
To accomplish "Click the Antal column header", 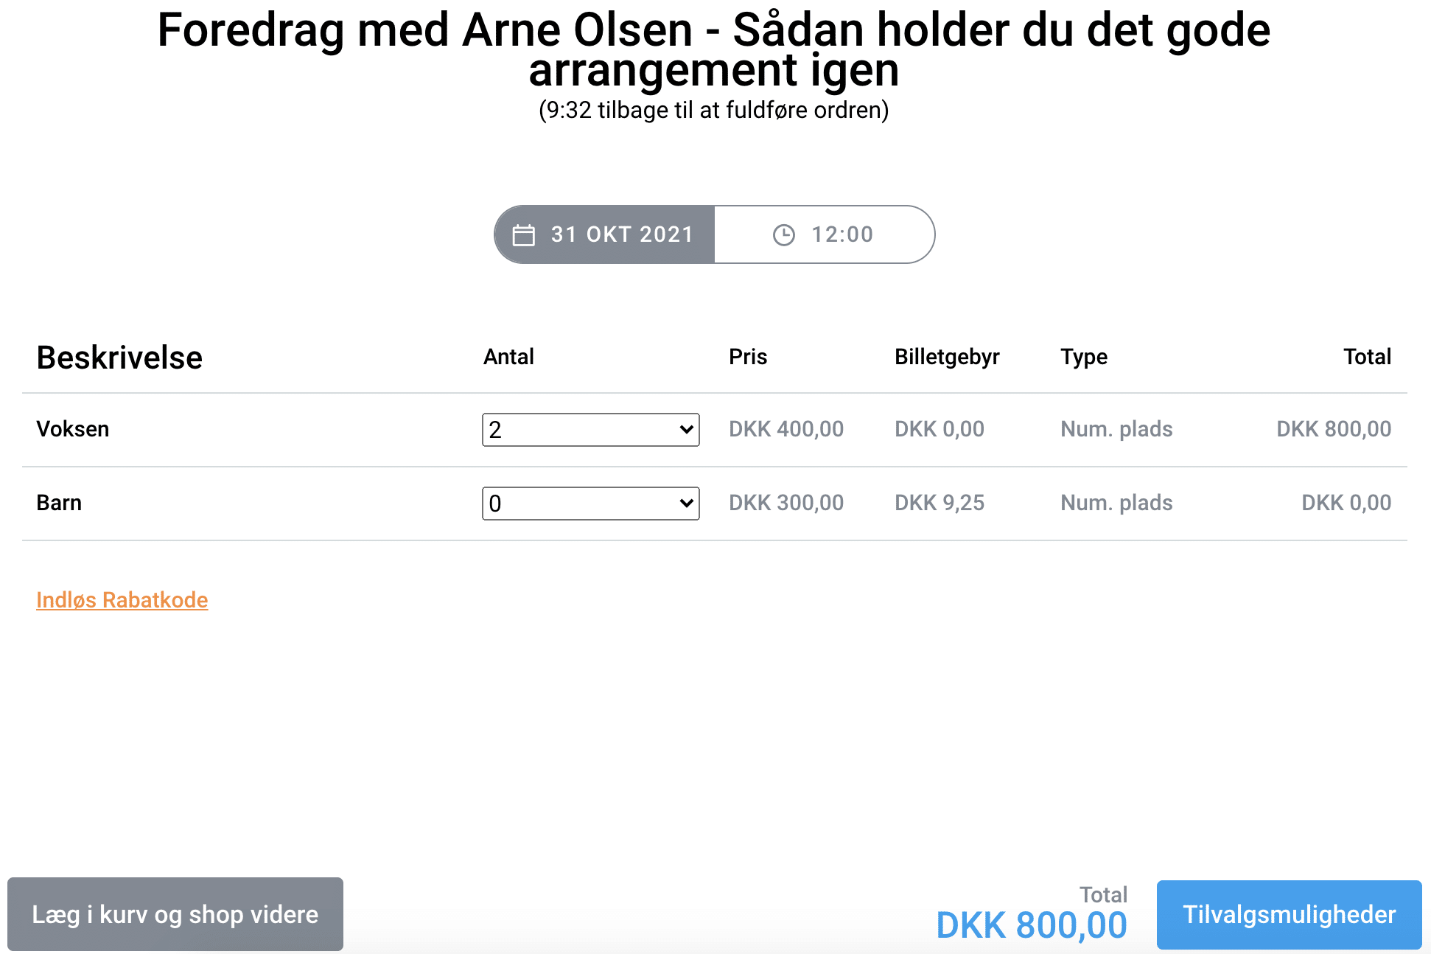I will pos(508,357).
